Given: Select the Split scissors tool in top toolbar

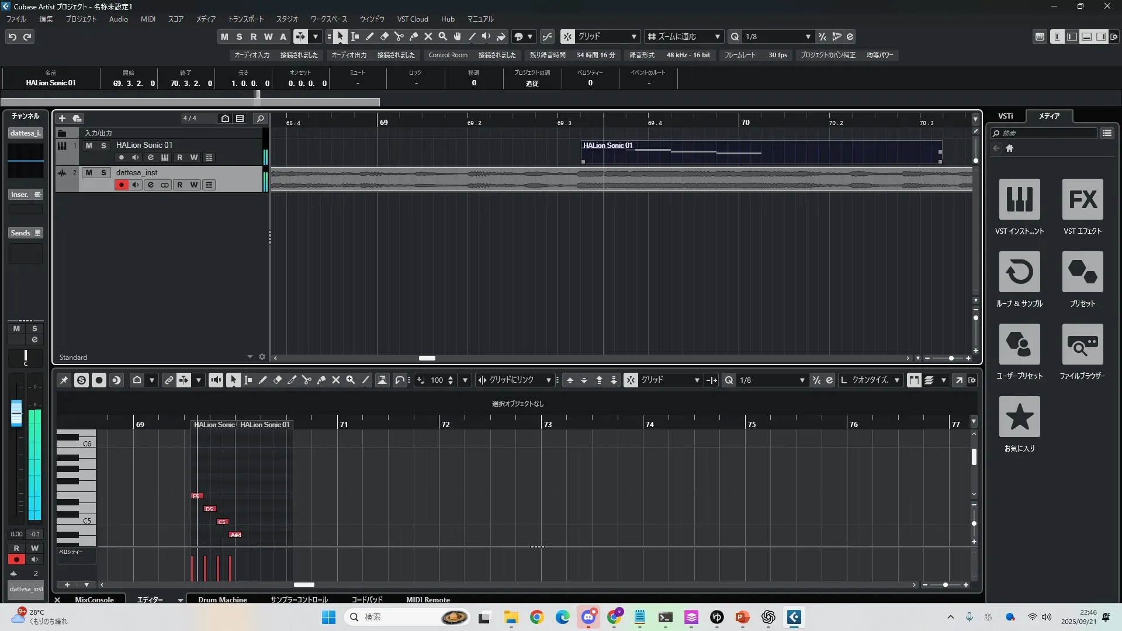Looking at the screenshot, I should [399, 37].
